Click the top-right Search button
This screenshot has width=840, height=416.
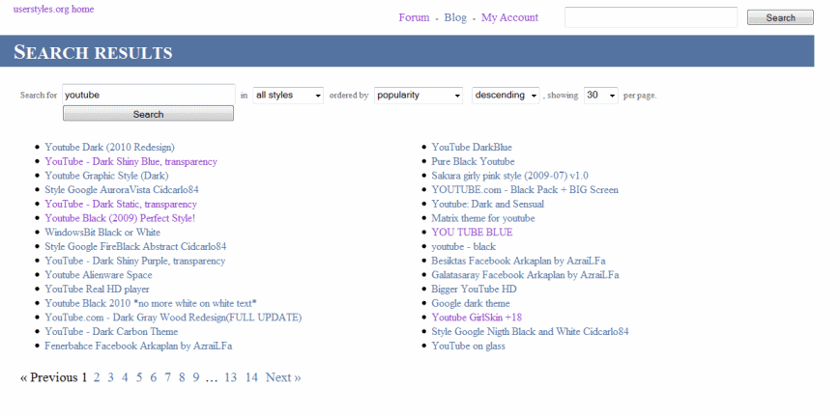pos(780,17)
